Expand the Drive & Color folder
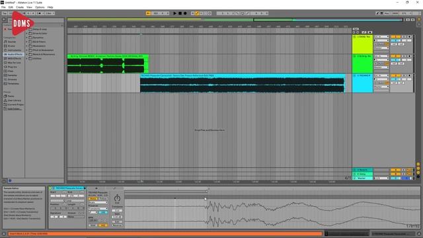Screen dimensions: 423x238 point(27,34)
